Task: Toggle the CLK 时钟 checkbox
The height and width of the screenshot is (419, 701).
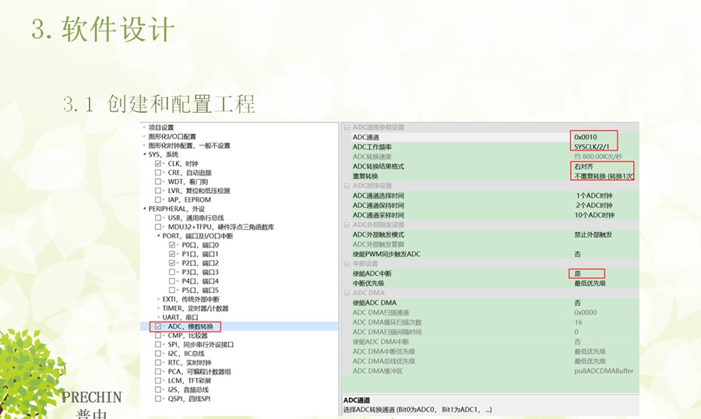Action: click(158, 164)
